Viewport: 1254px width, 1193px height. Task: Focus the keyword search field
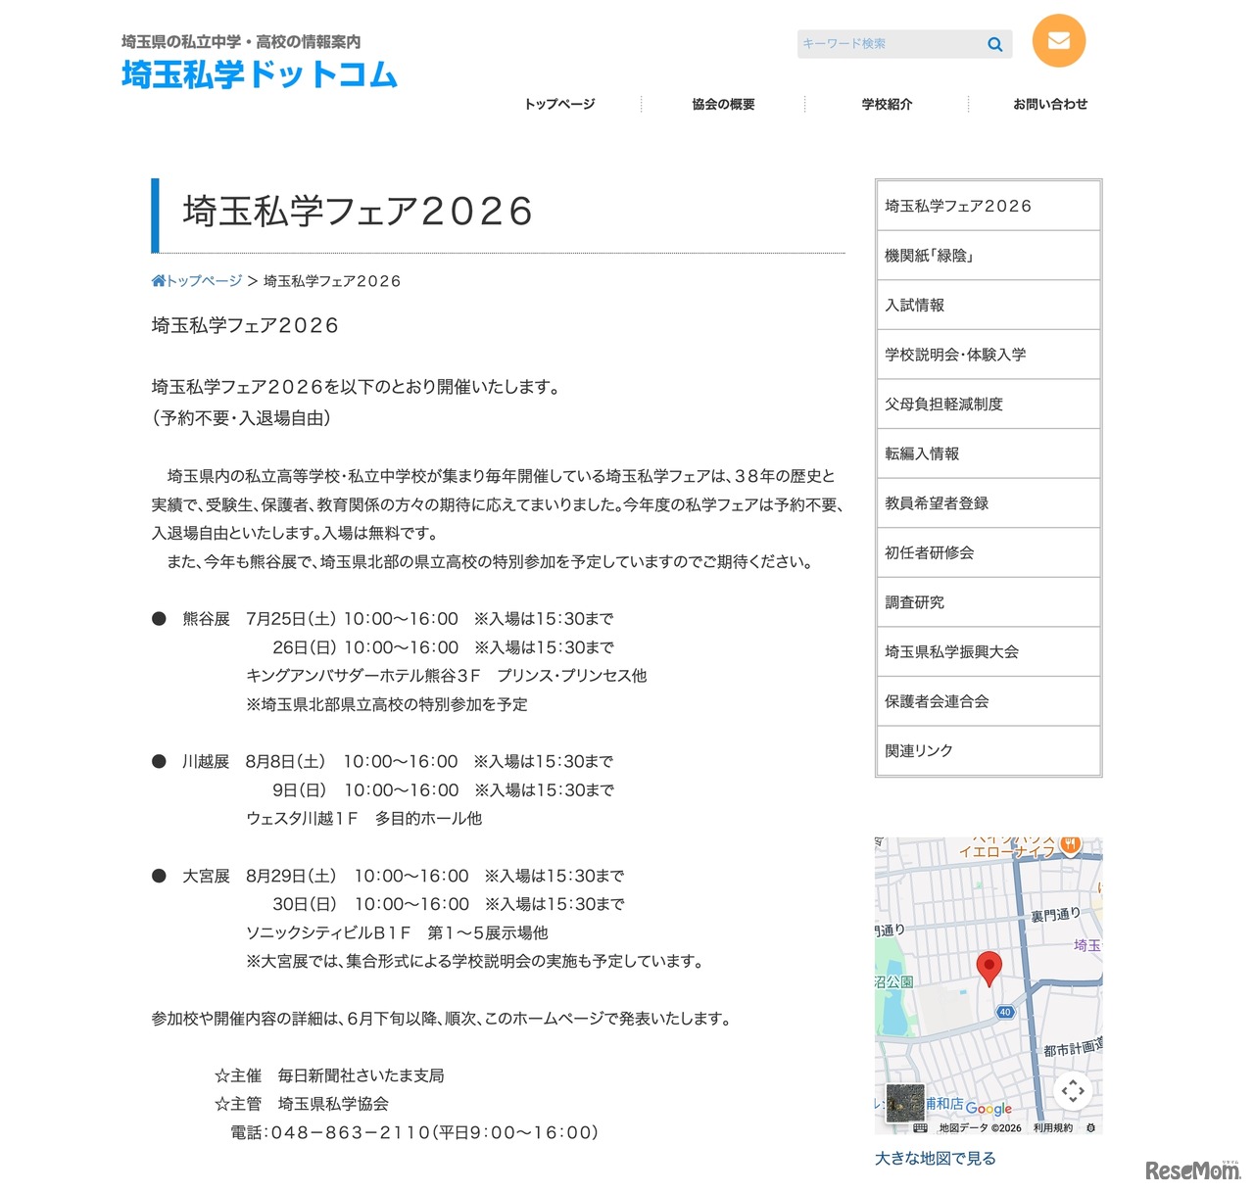tap(890, 44)
